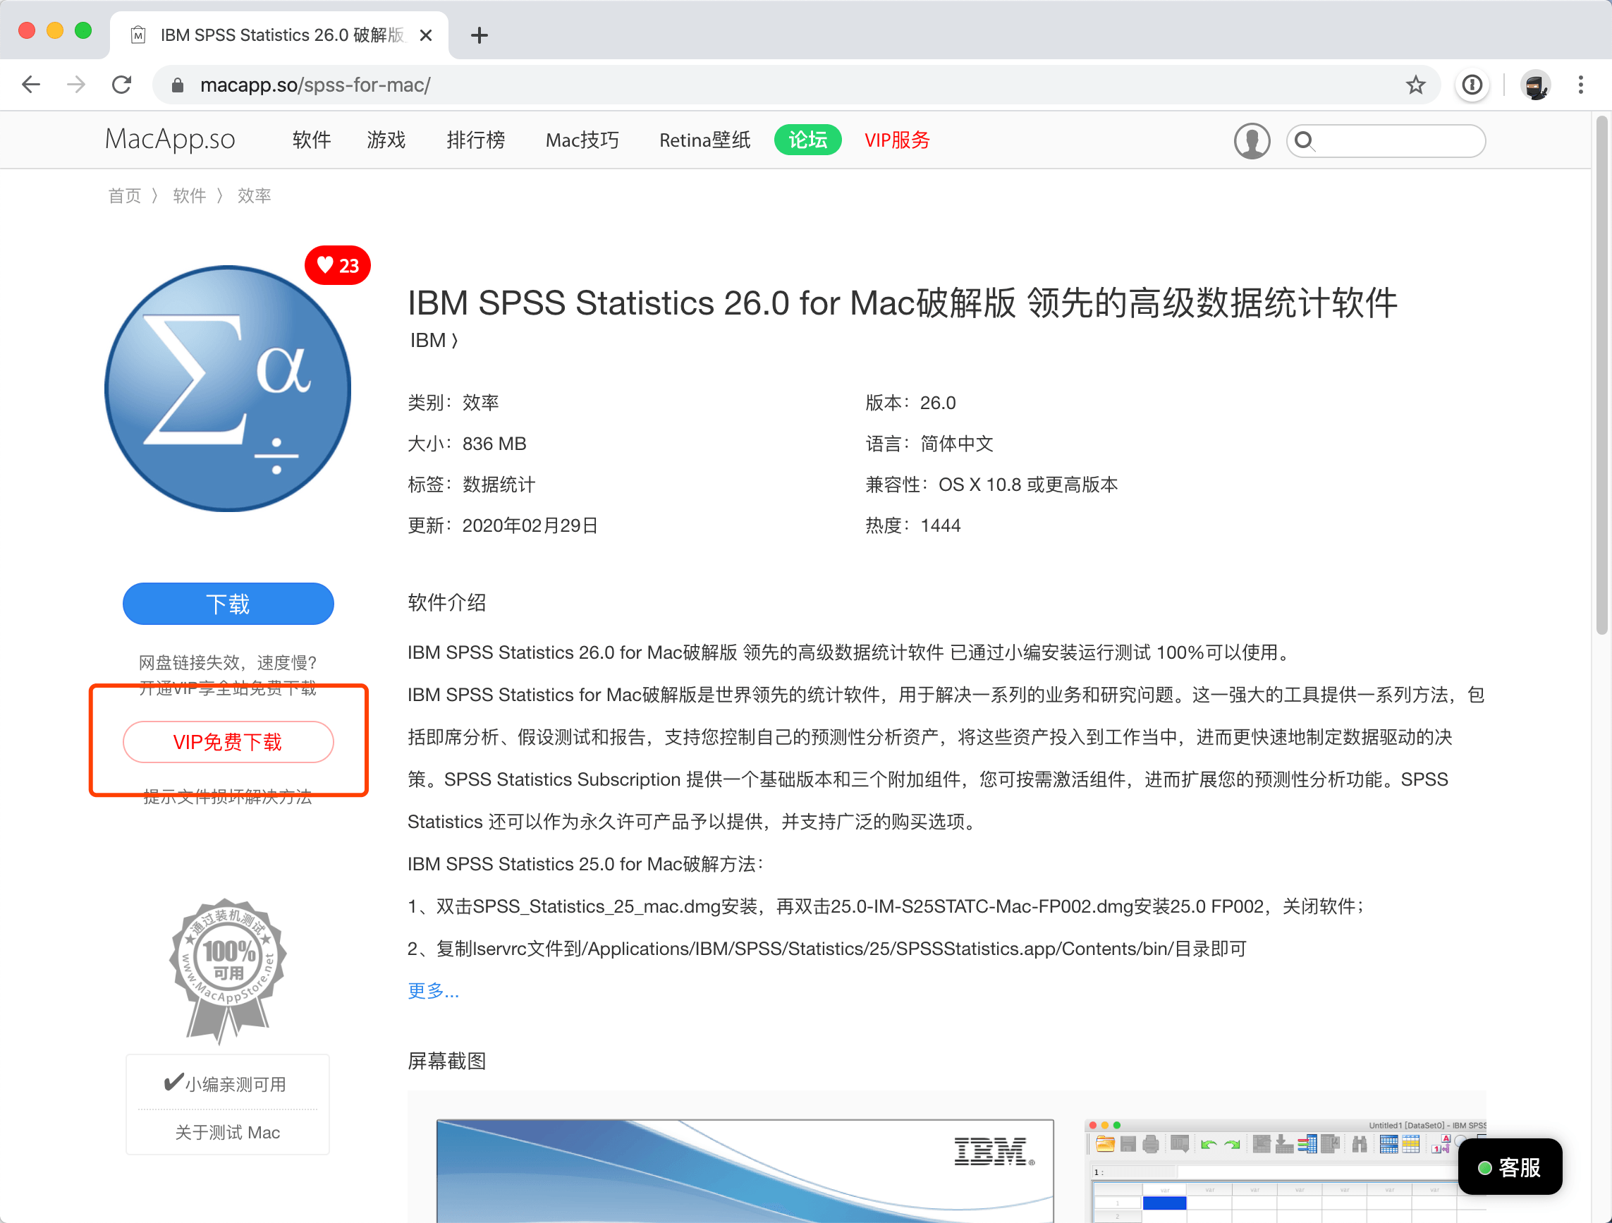Open the IBM splash screenshot thumbnail
The height and width of the screenshot is (1223, 1612).
745,1171
